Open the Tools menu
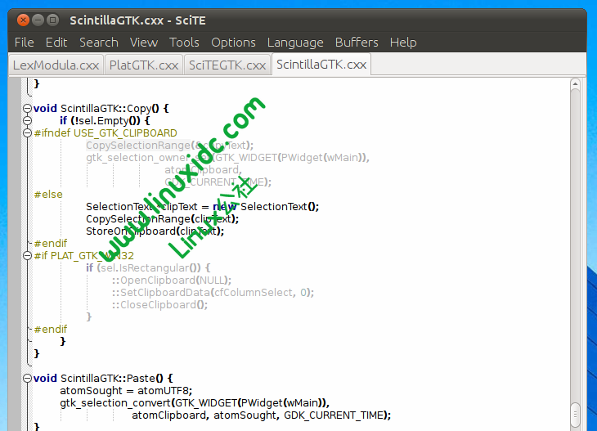Screen dimensions: 597x431 [x=184, y=43]
